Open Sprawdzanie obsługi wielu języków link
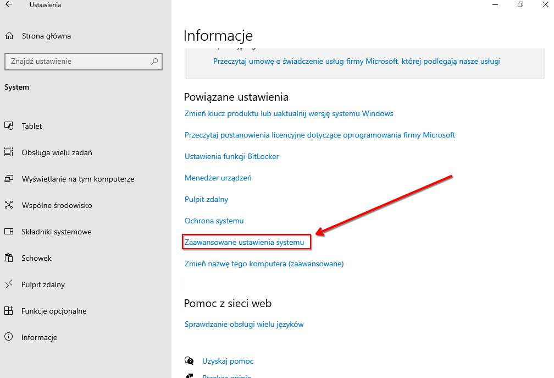554x378 pixels. coord(244,324)
